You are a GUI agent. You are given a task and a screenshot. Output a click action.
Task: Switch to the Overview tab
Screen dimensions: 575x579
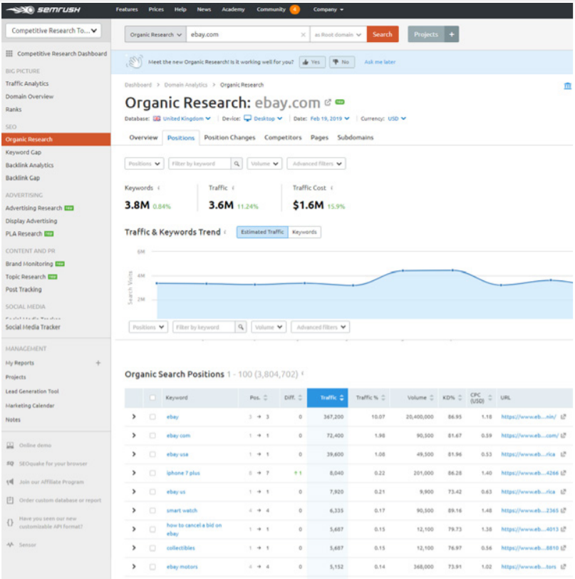143,138
